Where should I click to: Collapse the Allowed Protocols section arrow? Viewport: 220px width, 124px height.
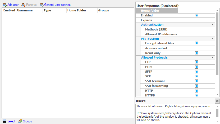(212, 58)
